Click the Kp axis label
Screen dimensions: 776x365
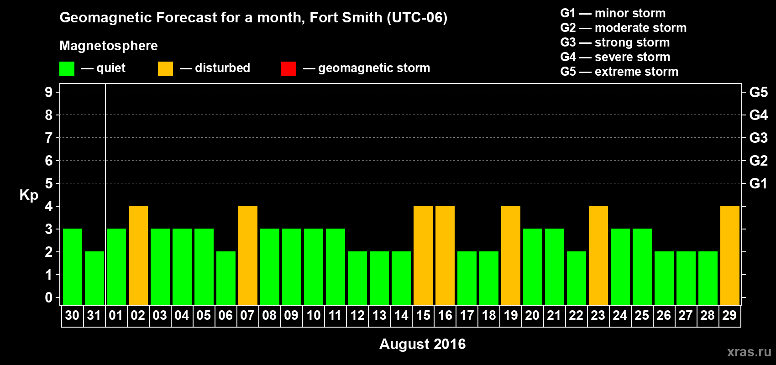[29, 196]
